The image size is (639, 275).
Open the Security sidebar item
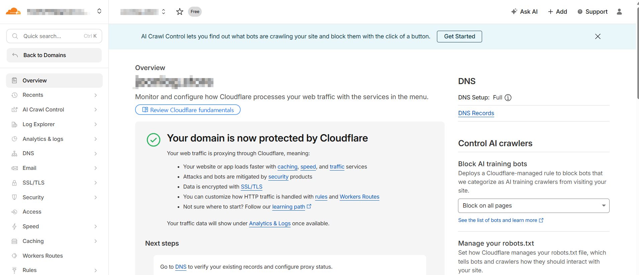54,197
